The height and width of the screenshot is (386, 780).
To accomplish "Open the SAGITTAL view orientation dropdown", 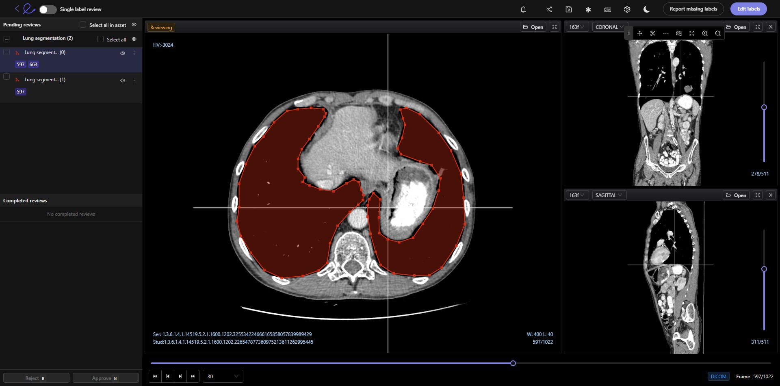I will [609, 195].
